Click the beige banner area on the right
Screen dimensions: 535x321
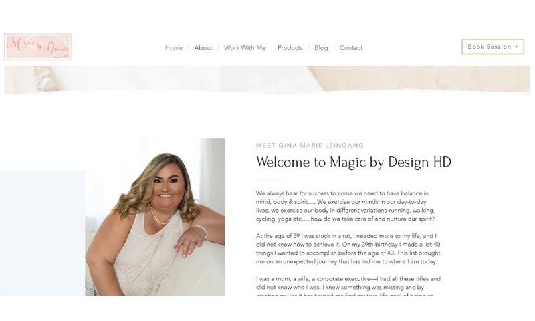click(x=420, y=78)
